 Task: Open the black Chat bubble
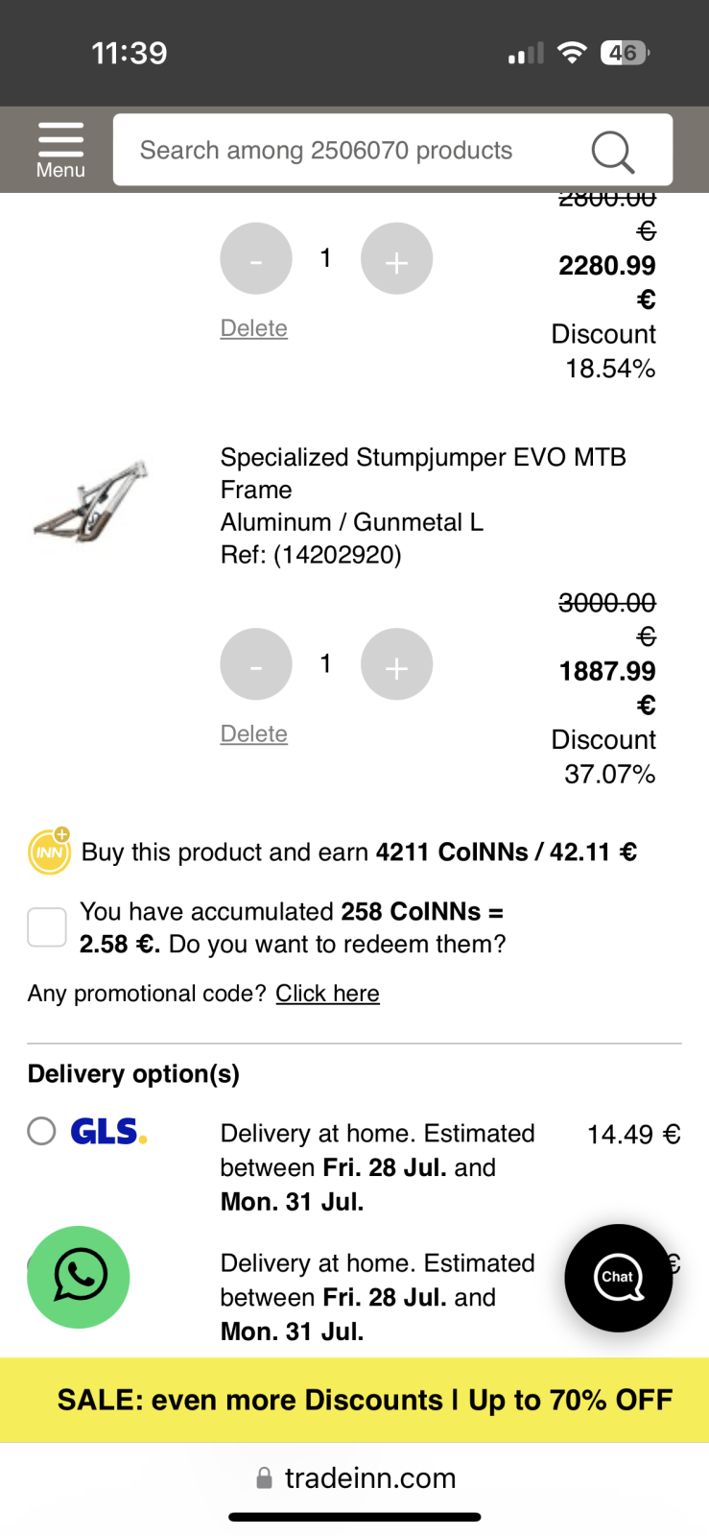(x=618, y=1278)
